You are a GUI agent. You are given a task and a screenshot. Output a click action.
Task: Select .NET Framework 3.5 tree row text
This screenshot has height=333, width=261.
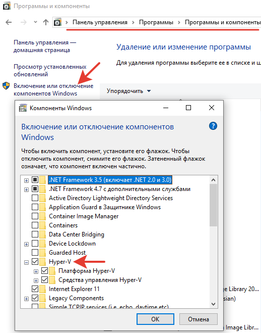coord(110,180)
